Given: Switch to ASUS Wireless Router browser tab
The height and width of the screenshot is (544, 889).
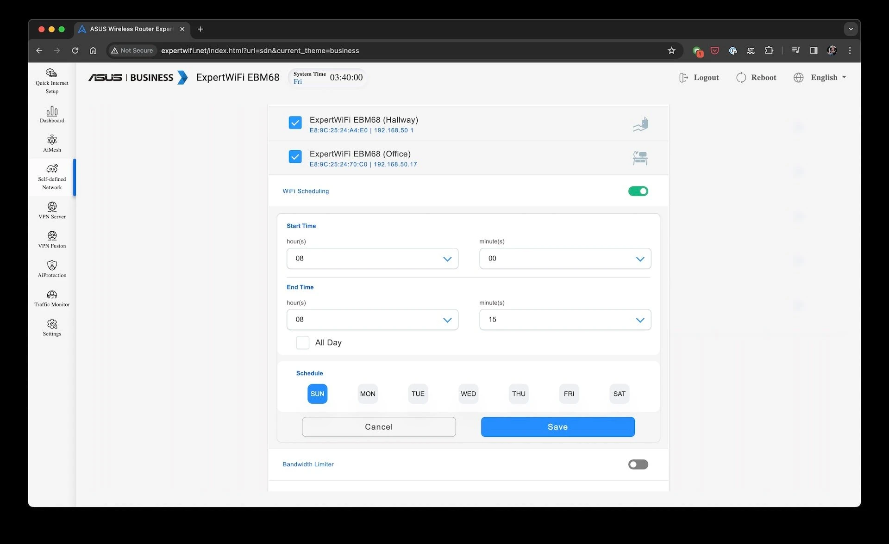Looking at the screenshot, I should [132, 29].
